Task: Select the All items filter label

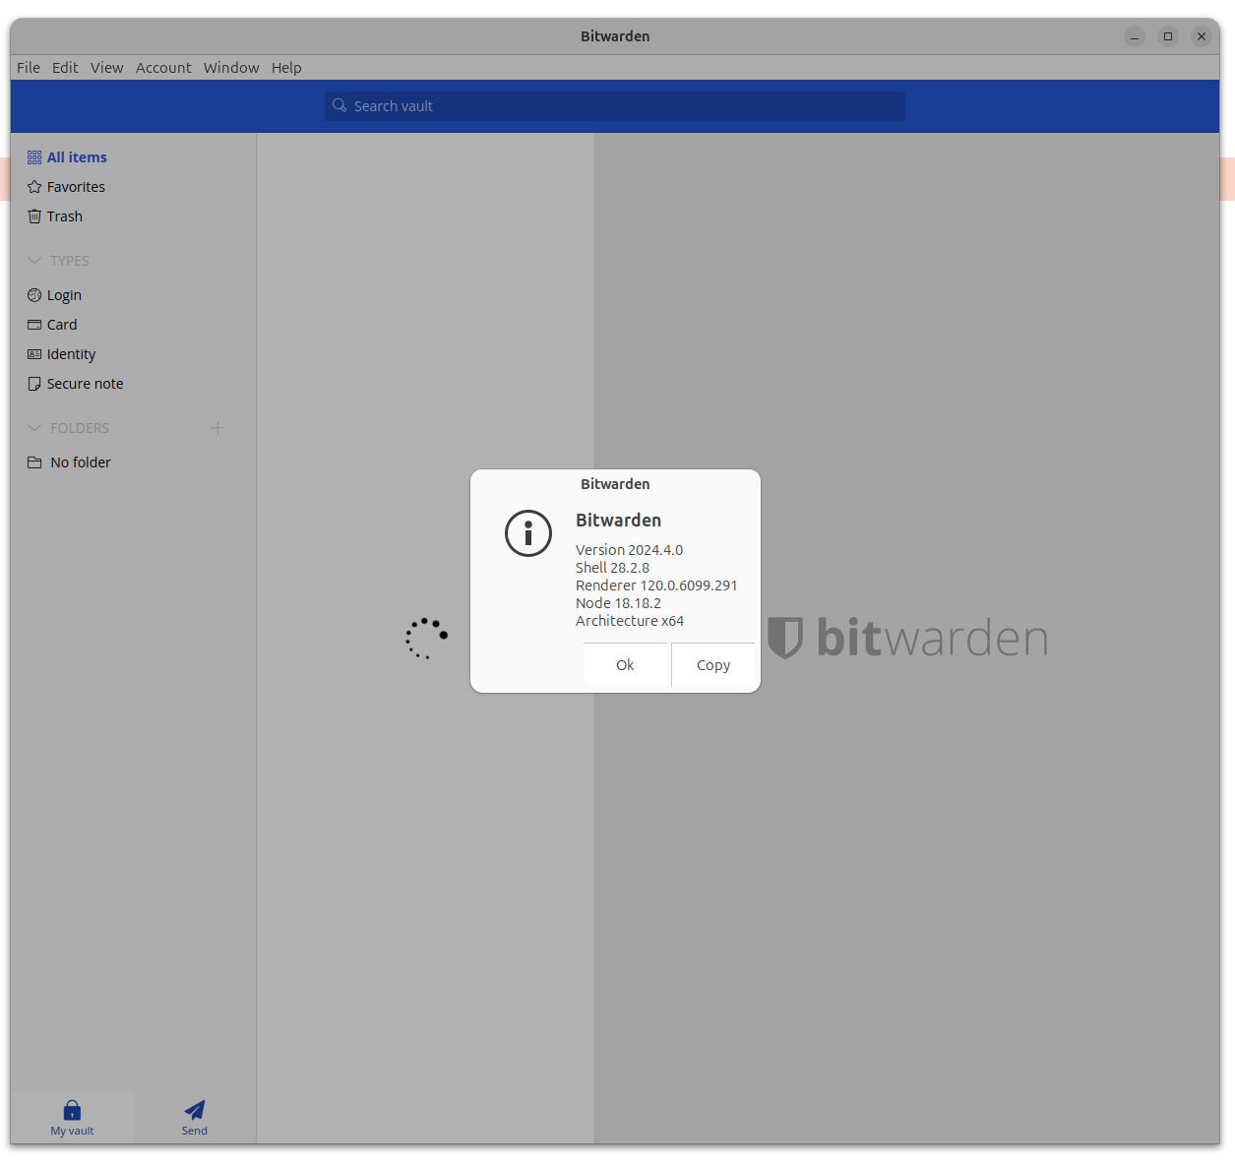Action: coord(77,157)
